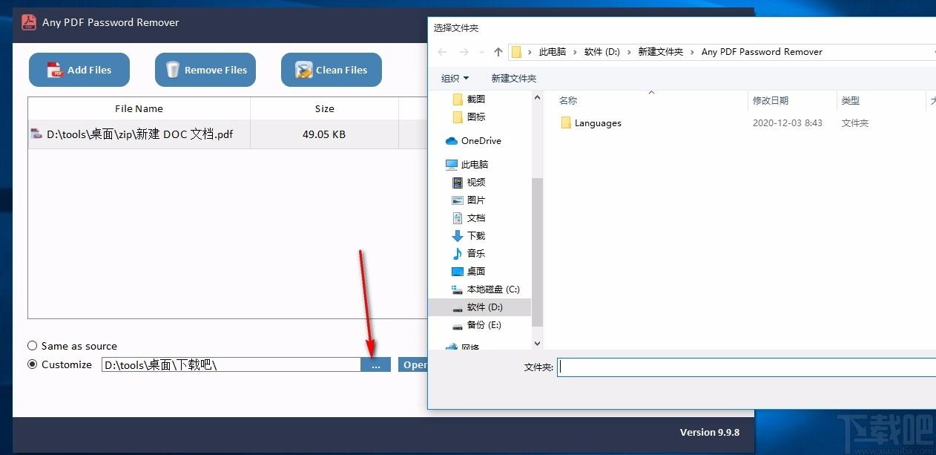Select 图标 folder in navigation tree

pos(476,117)
